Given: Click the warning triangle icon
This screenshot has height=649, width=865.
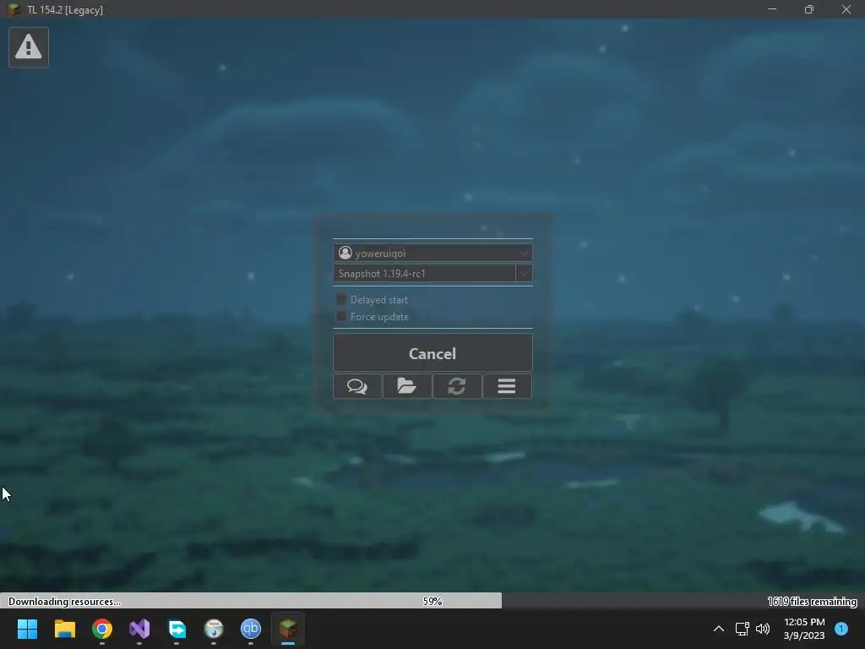Looking at the screenshot, I should [x=29, y=47].
